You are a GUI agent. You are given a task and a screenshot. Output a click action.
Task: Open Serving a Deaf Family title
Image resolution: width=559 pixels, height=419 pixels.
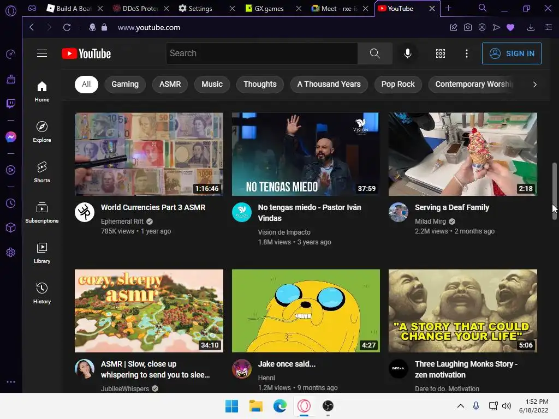[451, 207]
